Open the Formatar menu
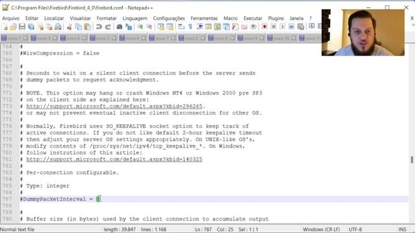This screenshot has height=233, width=415. pos(106,18)
